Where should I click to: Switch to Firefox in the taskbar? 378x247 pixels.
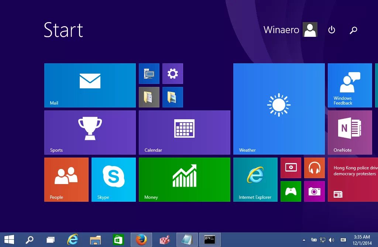(x=141, y=240)
